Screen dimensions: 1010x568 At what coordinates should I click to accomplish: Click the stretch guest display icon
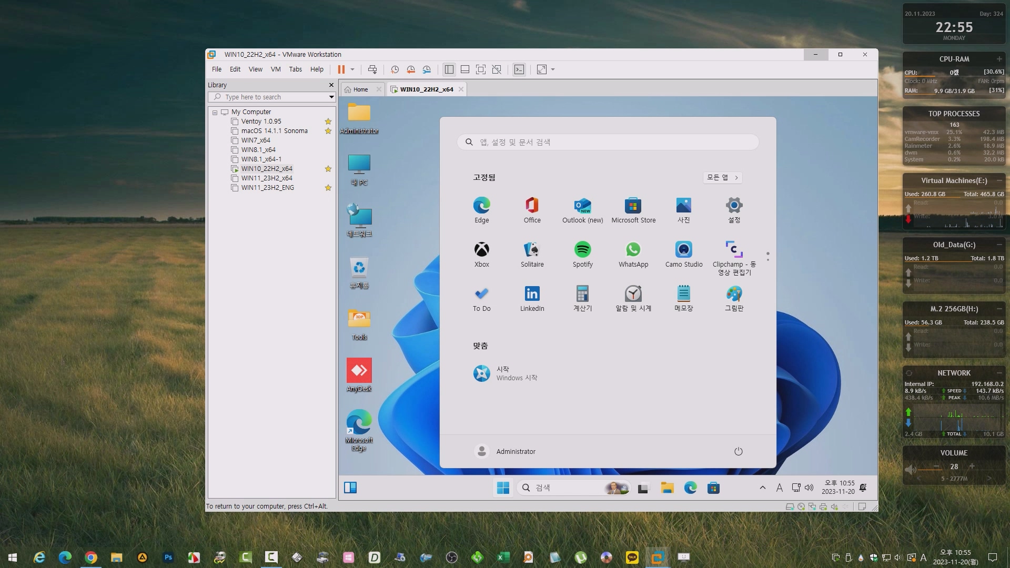(542, 69)
